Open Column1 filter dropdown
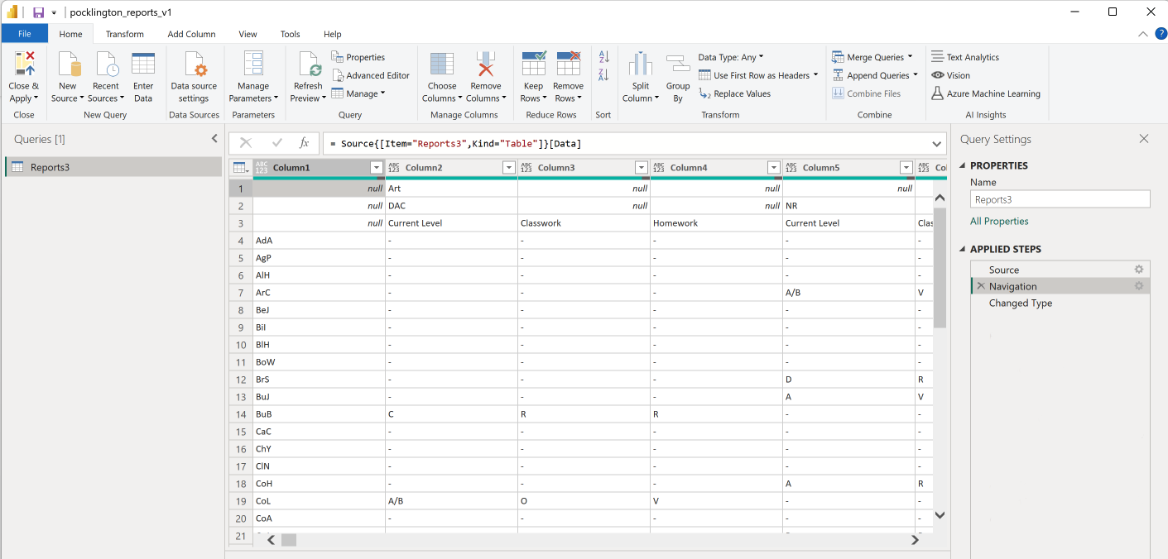 (377, 168)
